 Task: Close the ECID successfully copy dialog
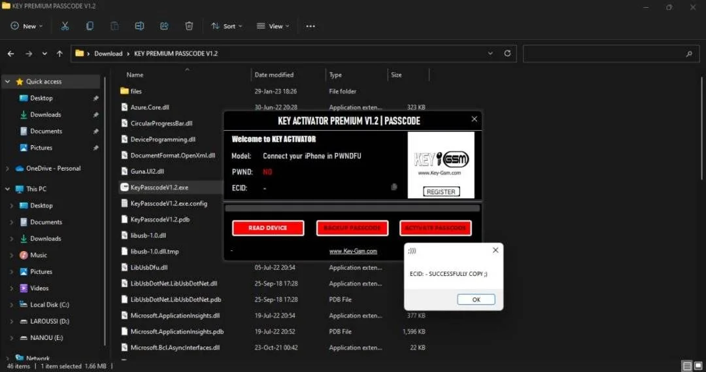496,250
